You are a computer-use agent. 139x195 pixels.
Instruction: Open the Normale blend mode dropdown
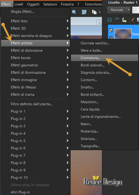(119, 10)
